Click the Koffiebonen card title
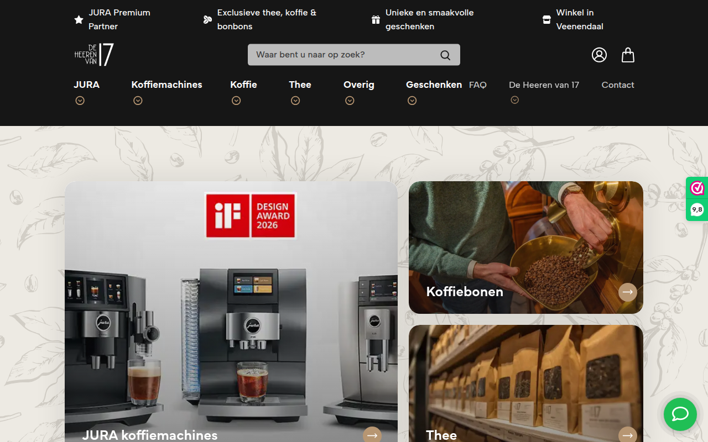Viewport: 708px width, 442px height. [x=465, y=292]
